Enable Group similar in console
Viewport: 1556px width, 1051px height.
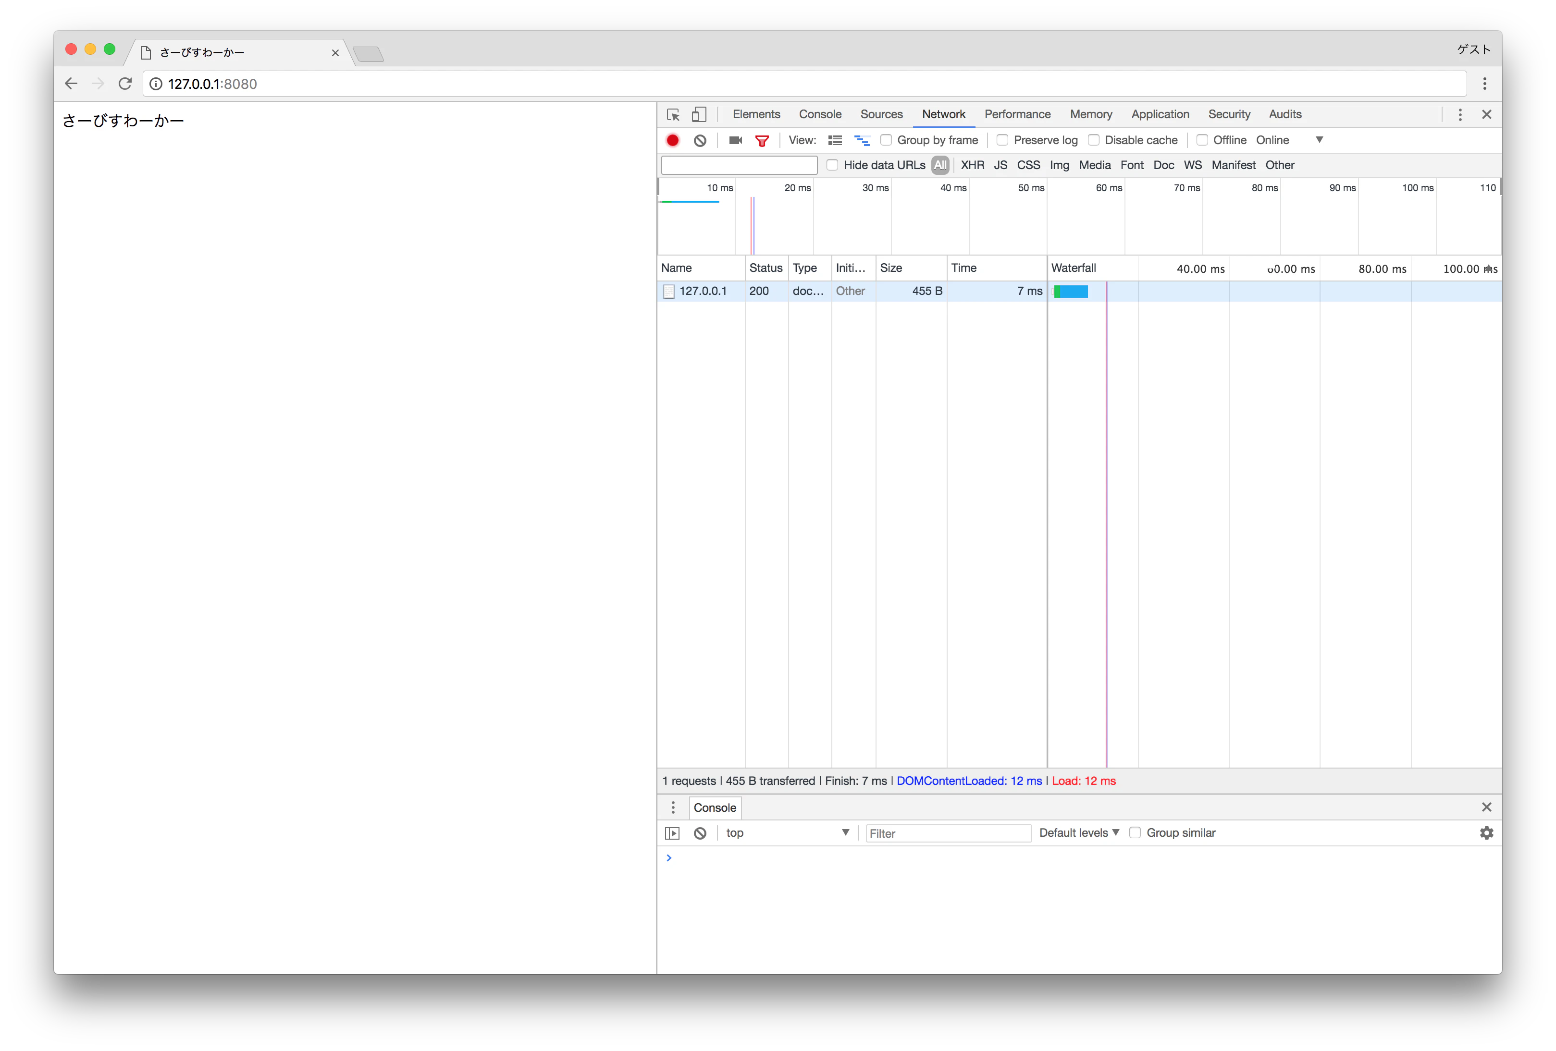click(x=1135, y=833)
